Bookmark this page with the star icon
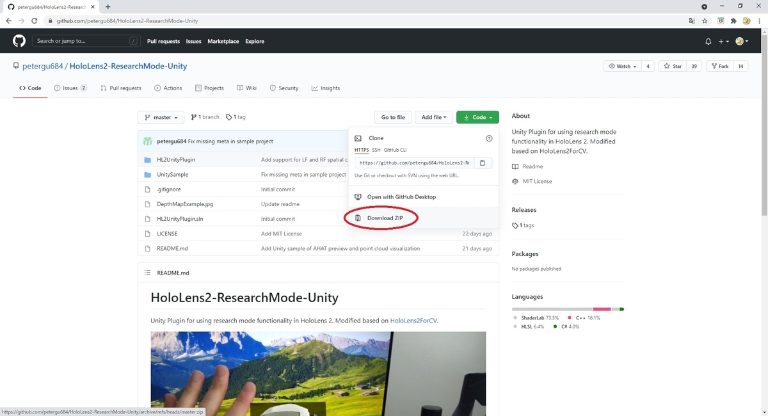 point(705,20)
